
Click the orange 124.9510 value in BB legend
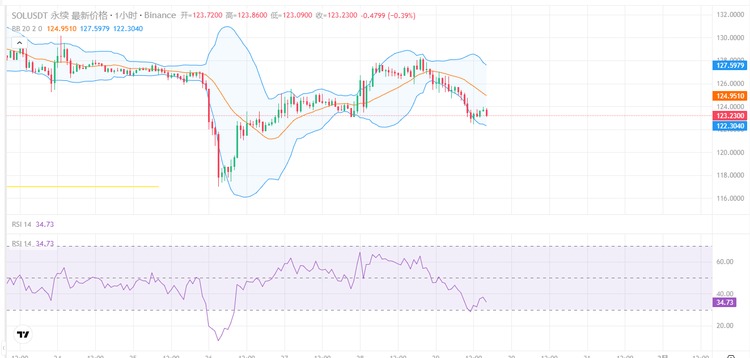pos(61,28)
